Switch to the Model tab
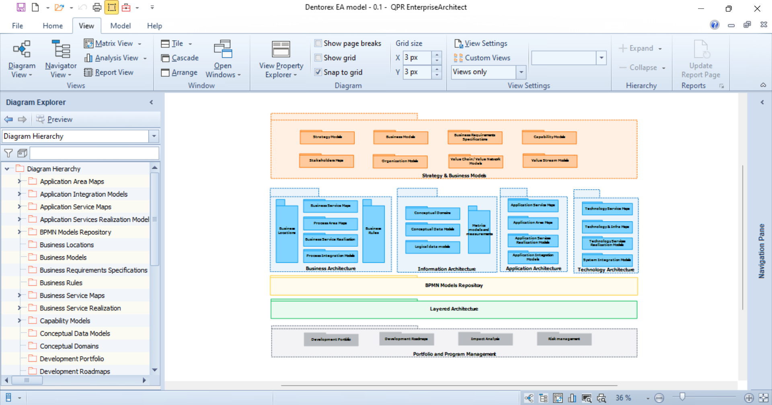The image size is (772, 405). 120,26
